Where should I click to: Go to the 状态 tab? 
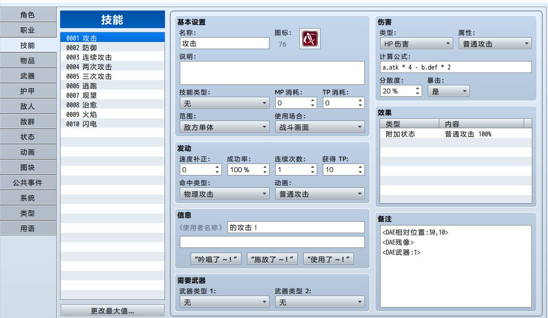(x=28, y=137)
